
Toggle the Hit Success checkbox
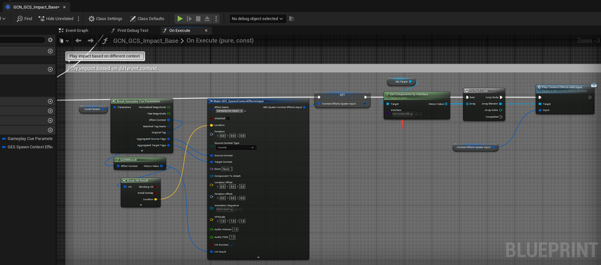[231, 245]
